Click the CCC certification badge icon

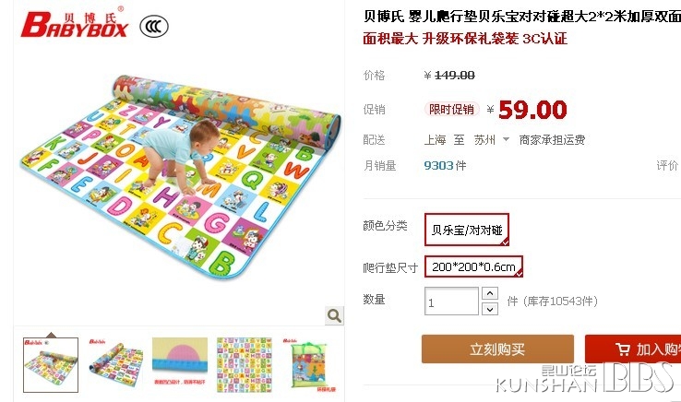tap(154, 27)
